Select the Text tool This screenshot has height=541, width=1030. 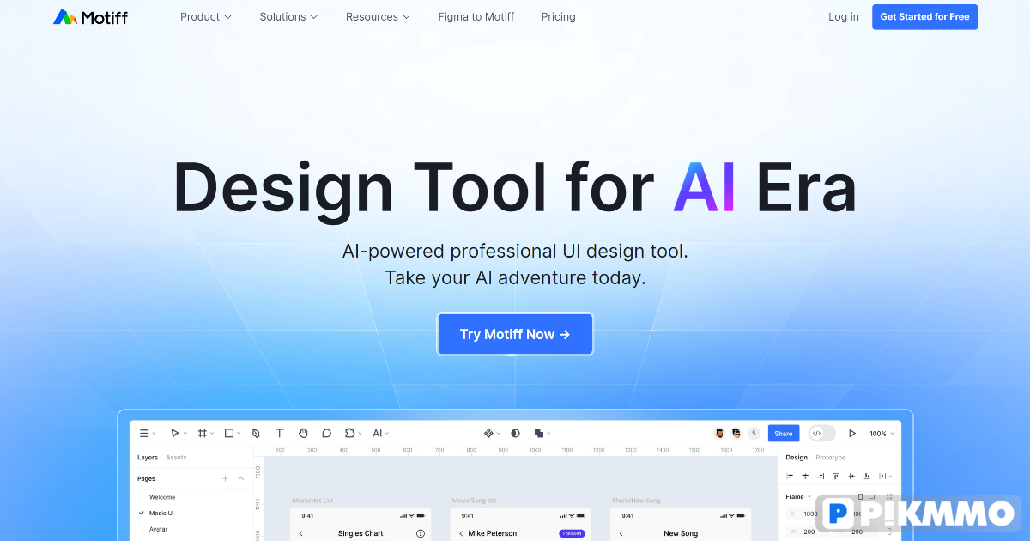(279, 434)
